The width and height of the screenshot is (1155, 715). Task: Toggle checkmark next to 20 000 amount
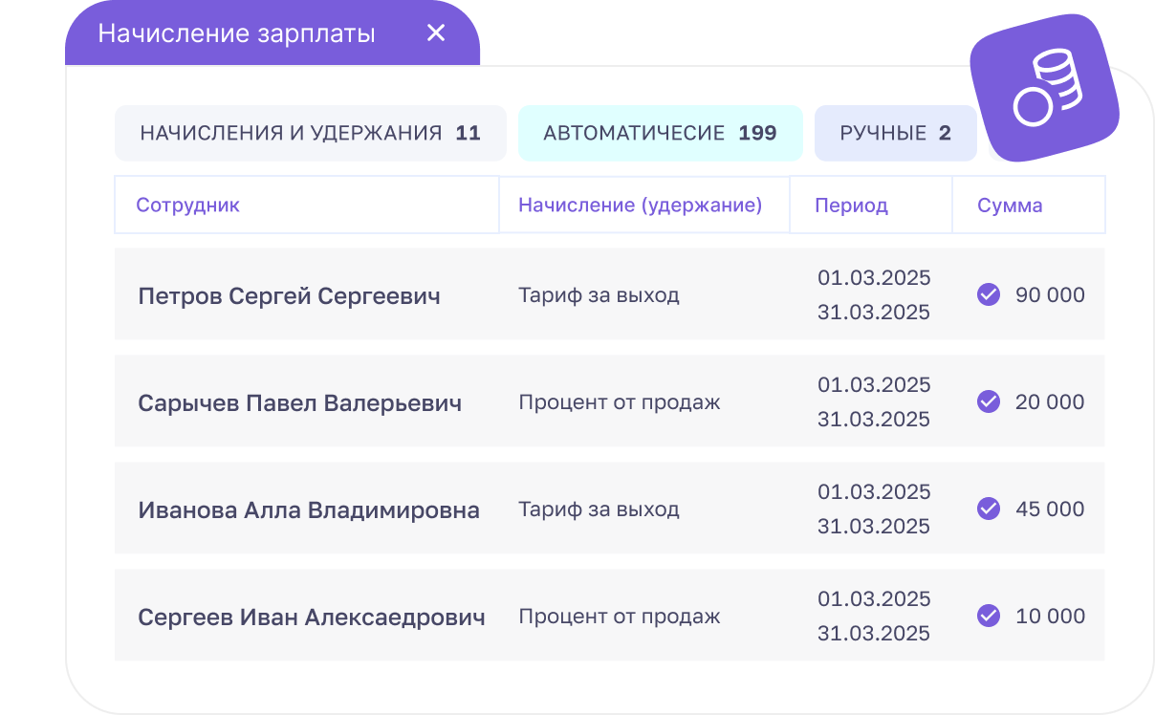tap(989, 401)
